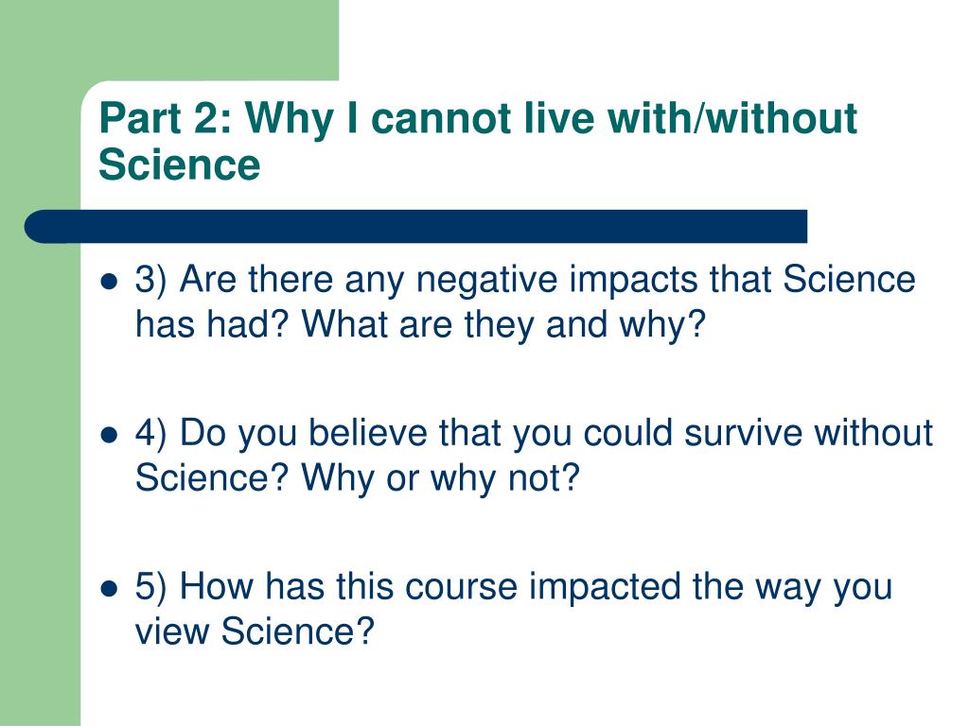Click the slide title starting 'Part 2'
The width and height of the screenshot is (969, 726).
click(477, 141)
